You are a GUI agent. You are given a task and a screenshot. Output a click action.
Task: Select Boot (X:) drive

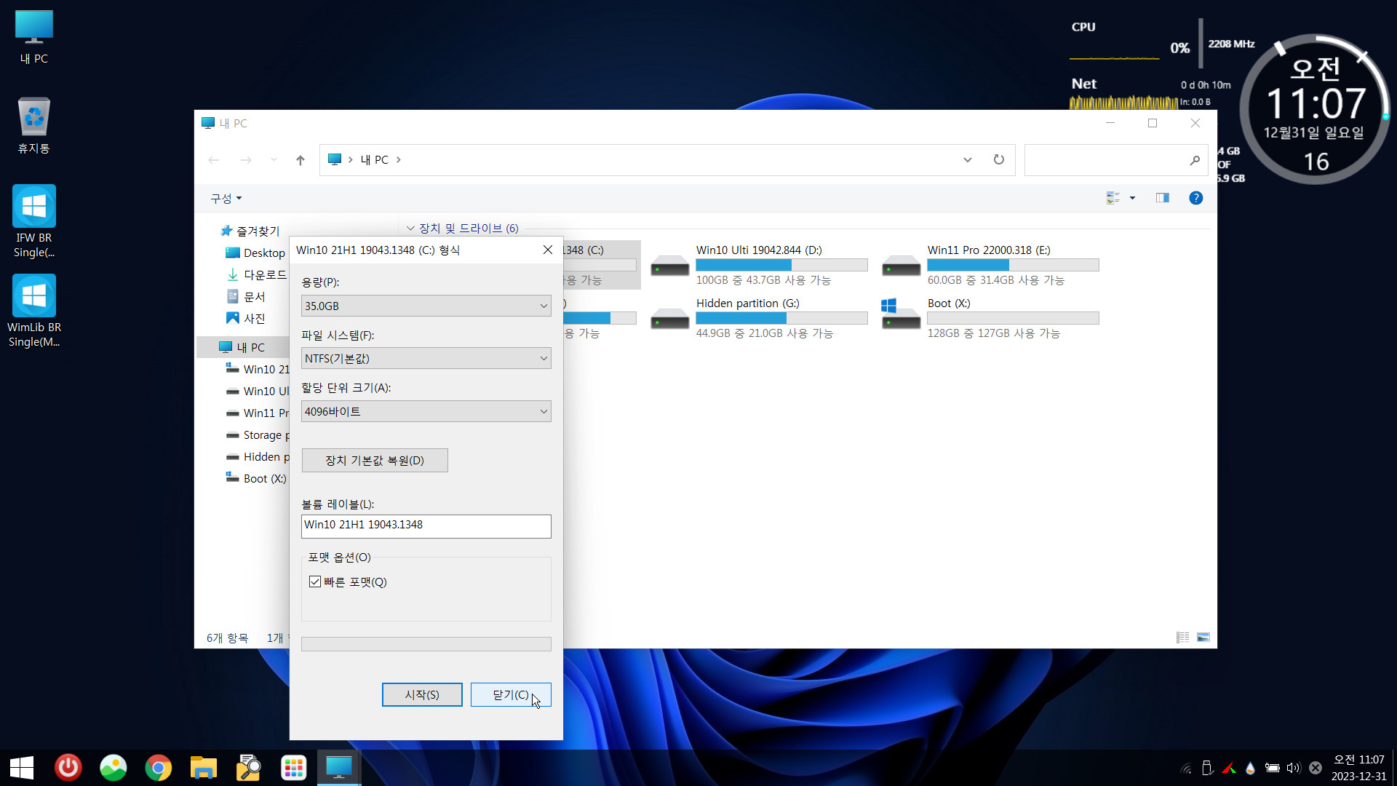[990, 319]
